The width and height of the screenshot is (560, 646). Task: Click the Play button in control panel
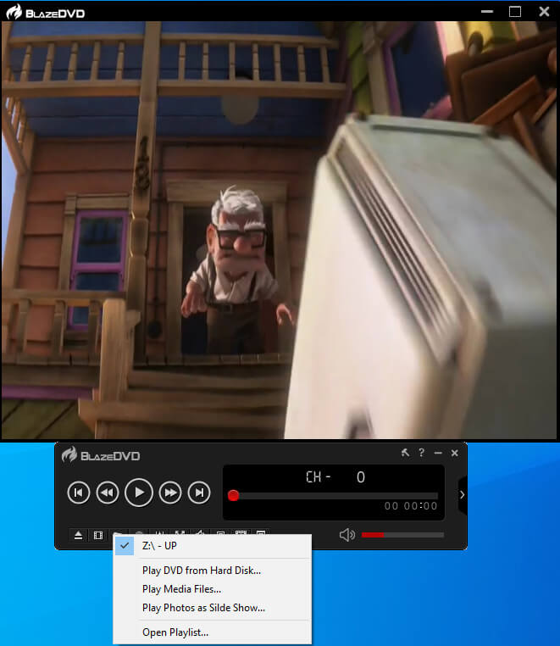click(x=139, y=493)
